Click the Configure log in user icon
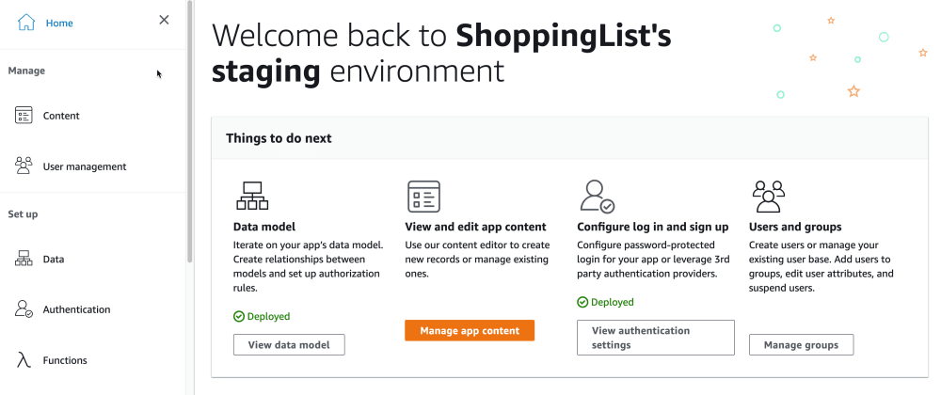Viewport: 941px width, 395px height. click(x=597, y=197)
